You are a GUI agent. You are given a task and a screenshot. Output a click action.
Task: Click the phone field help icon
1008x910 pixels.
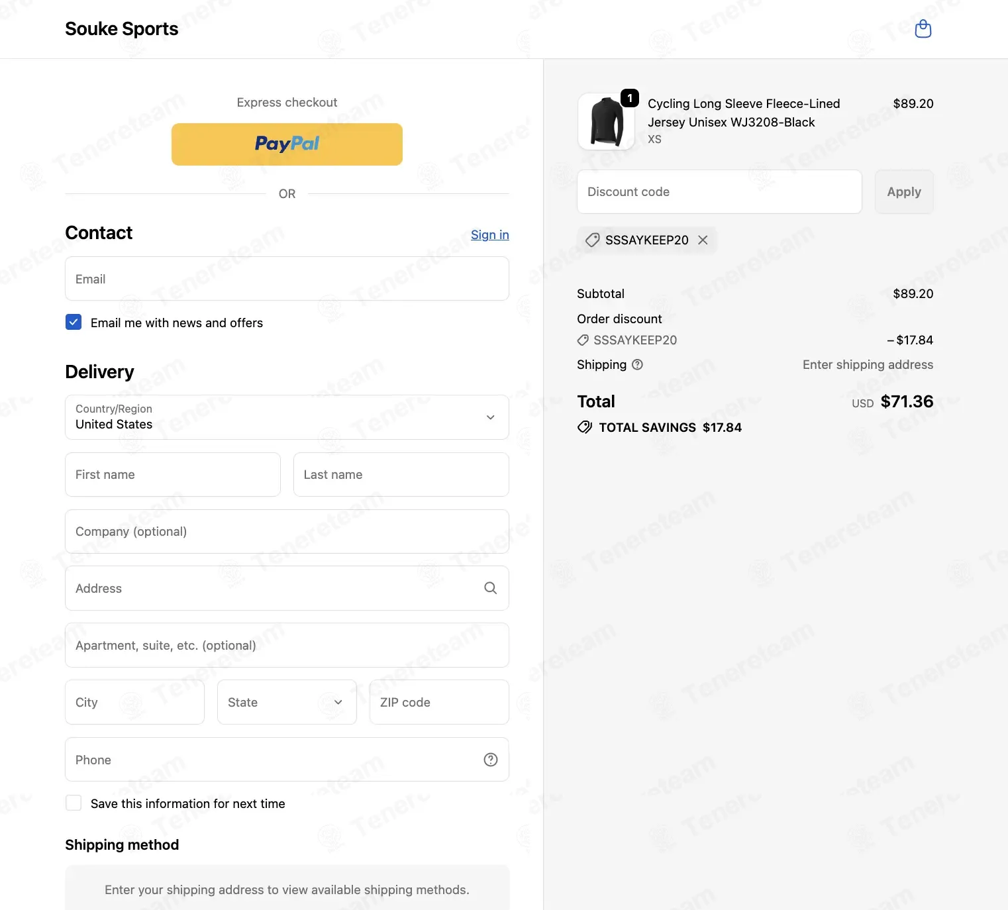(x=490, y=760)
